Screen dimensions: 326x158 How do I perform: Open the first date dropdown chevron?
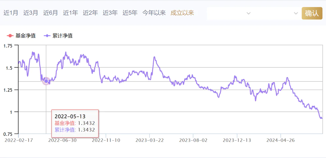248,13
